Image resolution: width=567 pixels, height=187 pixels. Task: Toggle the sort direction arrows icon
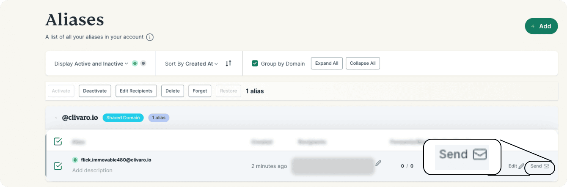[228, 63]
